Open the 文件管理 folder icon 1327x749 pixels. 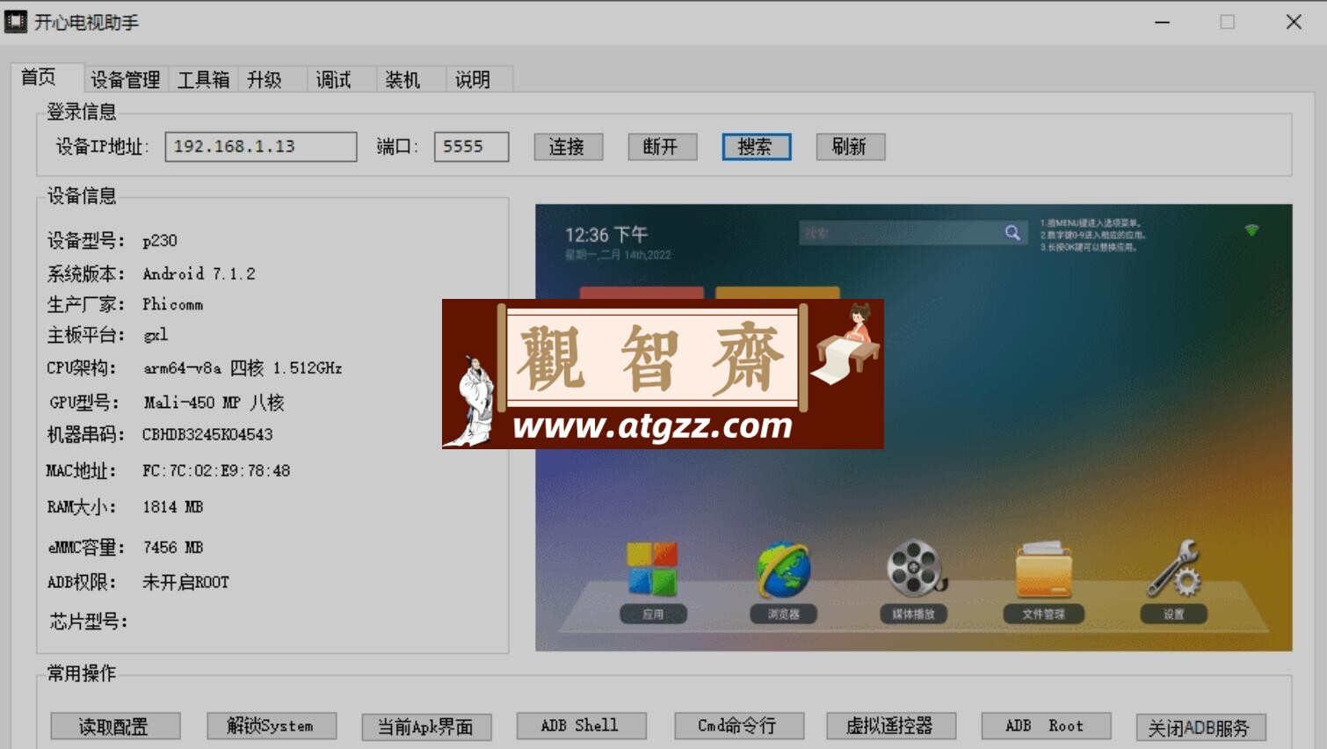[1043, 570]
